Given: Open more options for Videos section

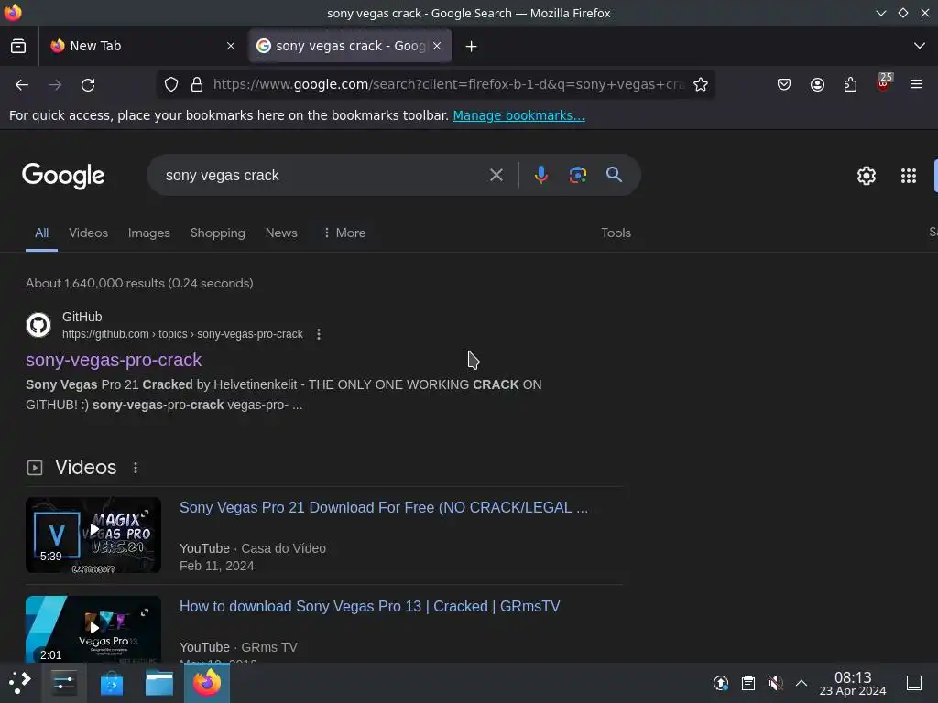Looking at the screenshot, I should [136, 468].
